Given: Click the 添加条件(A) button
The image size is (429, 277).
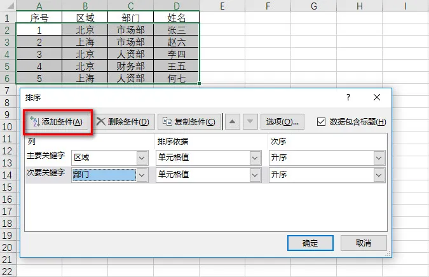Looking at the screenshot, I should coord(58,122).
